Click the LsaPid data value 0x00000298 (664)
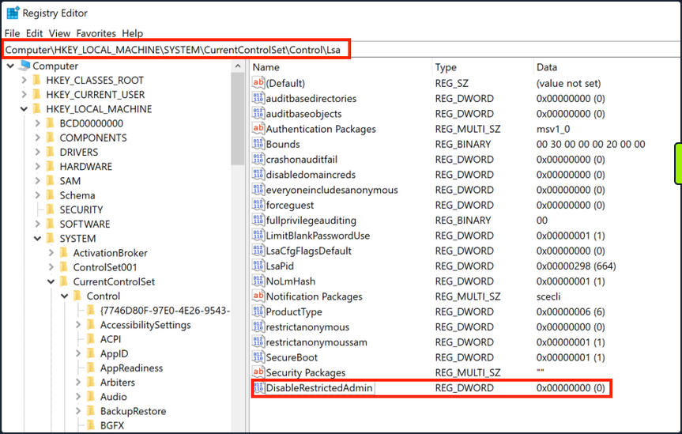 576,266
